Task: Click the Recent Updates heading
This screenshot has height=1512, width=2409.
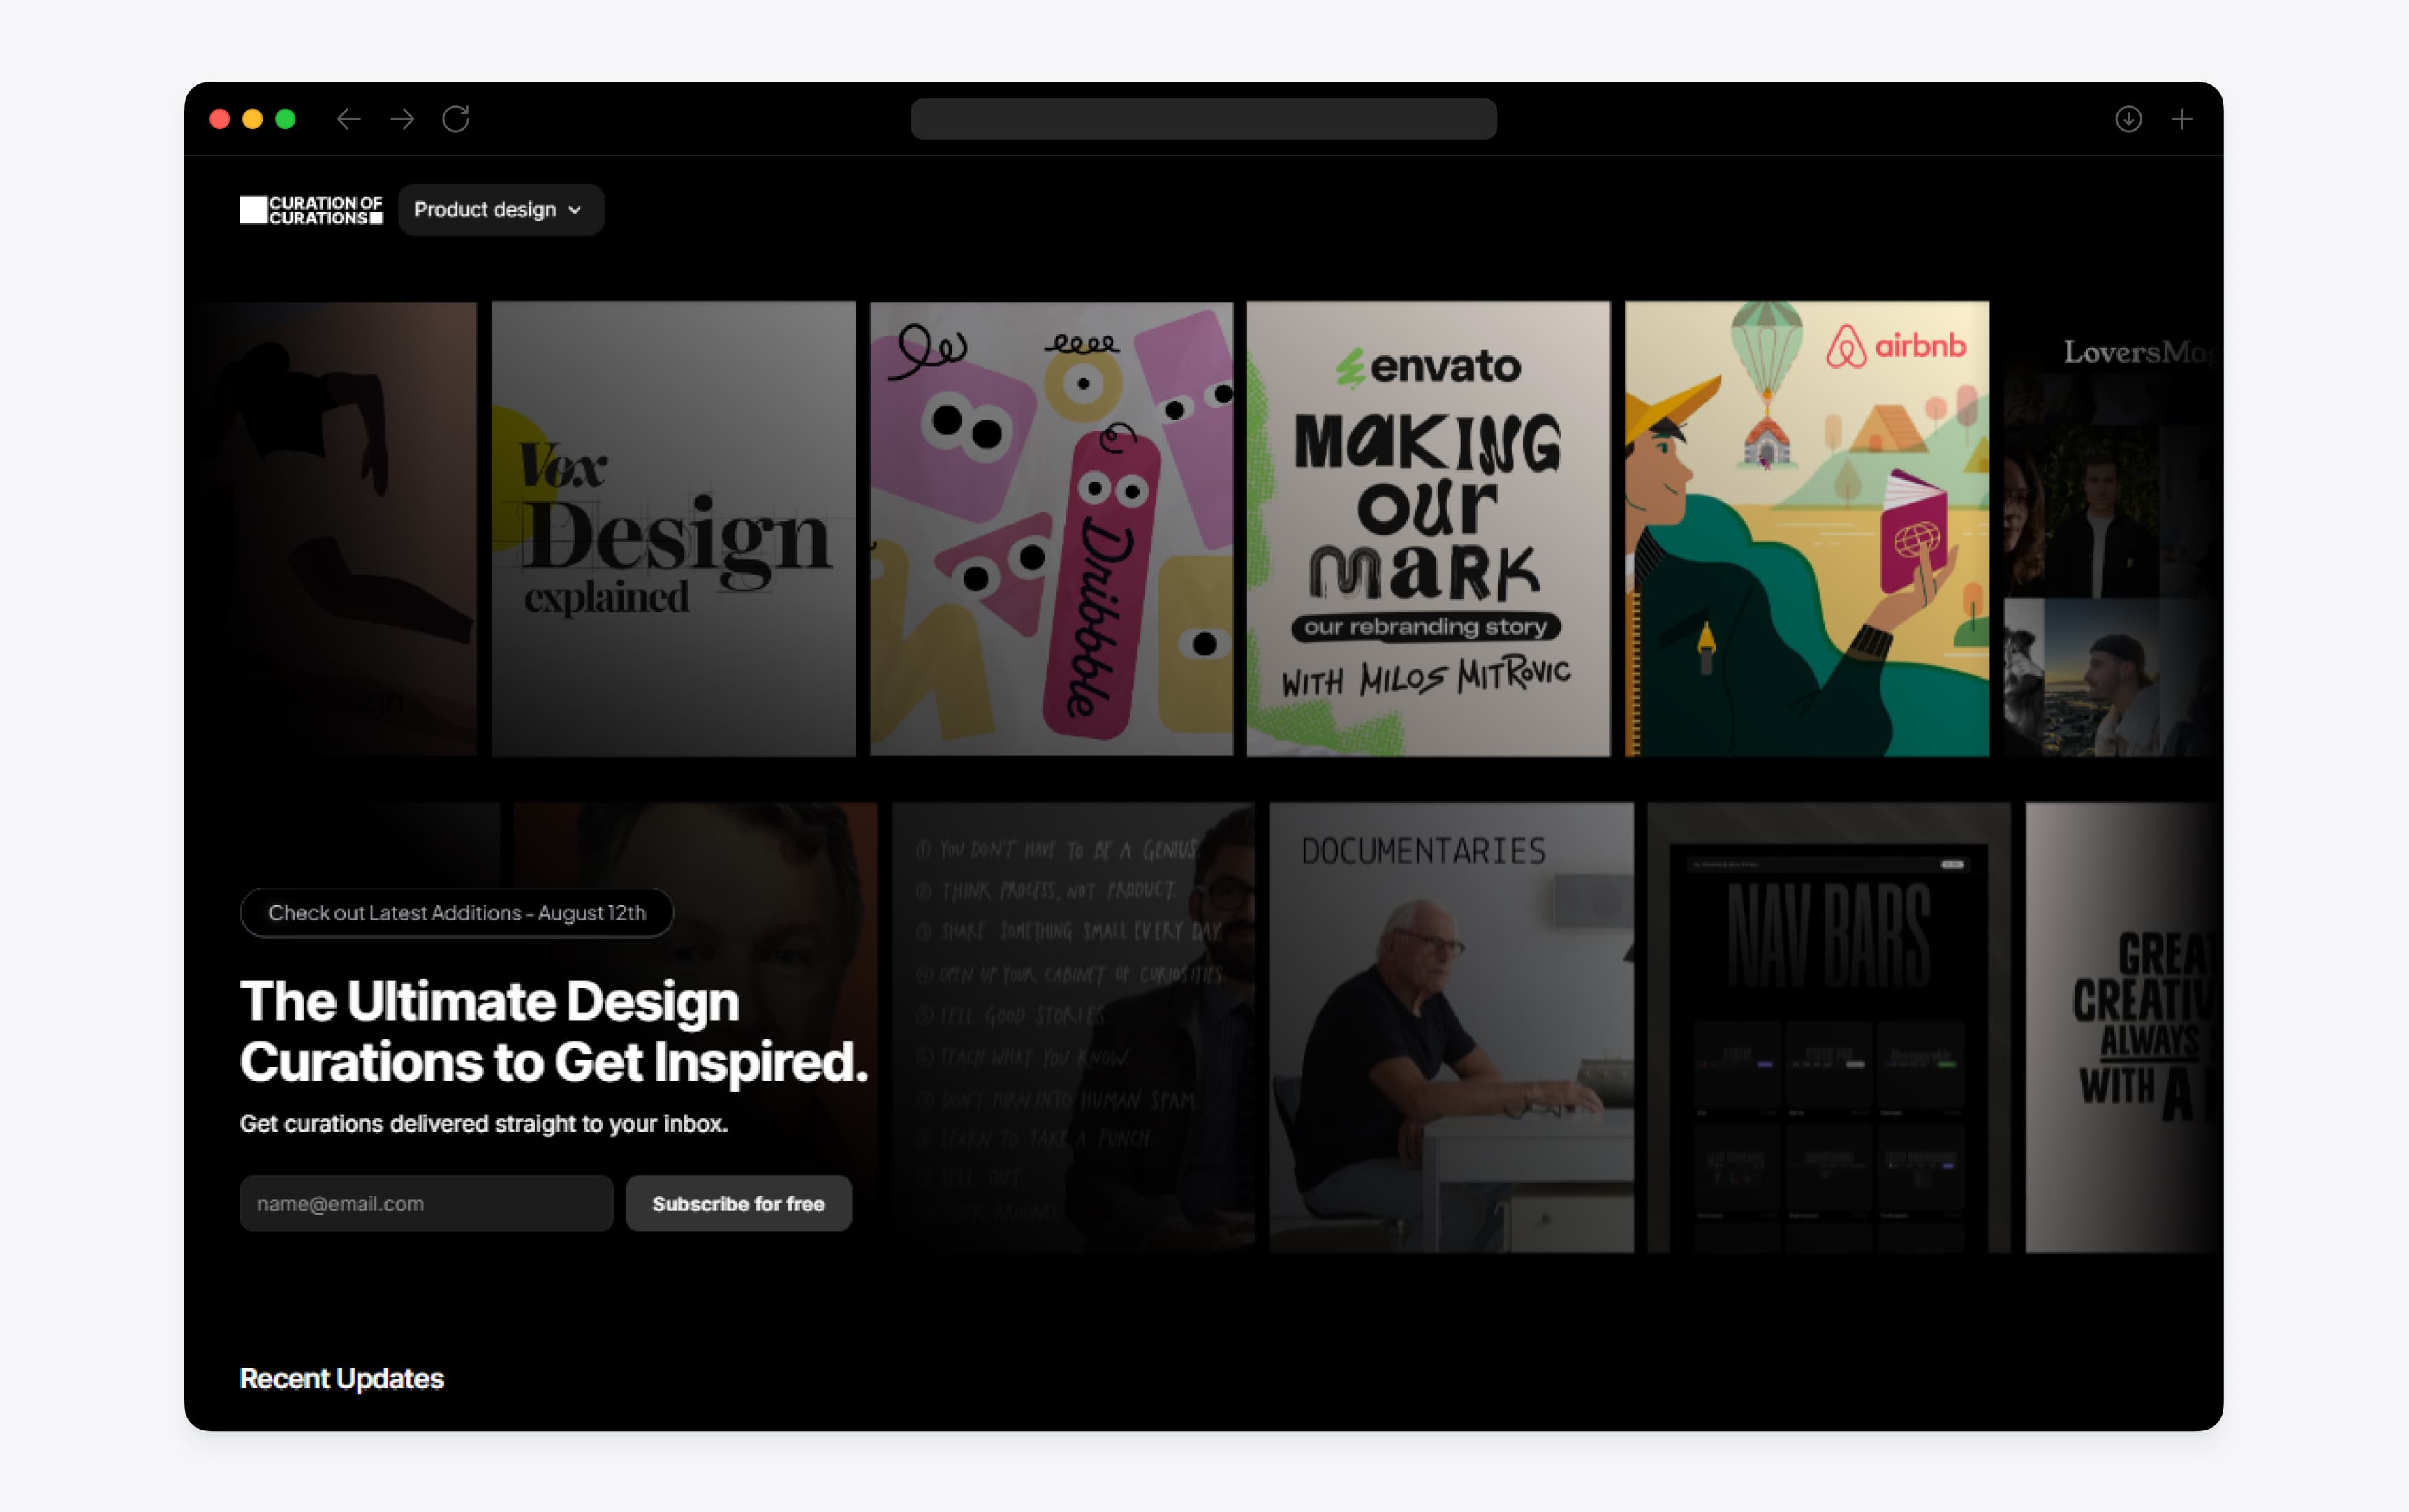Action: [x=342, y=1378]
